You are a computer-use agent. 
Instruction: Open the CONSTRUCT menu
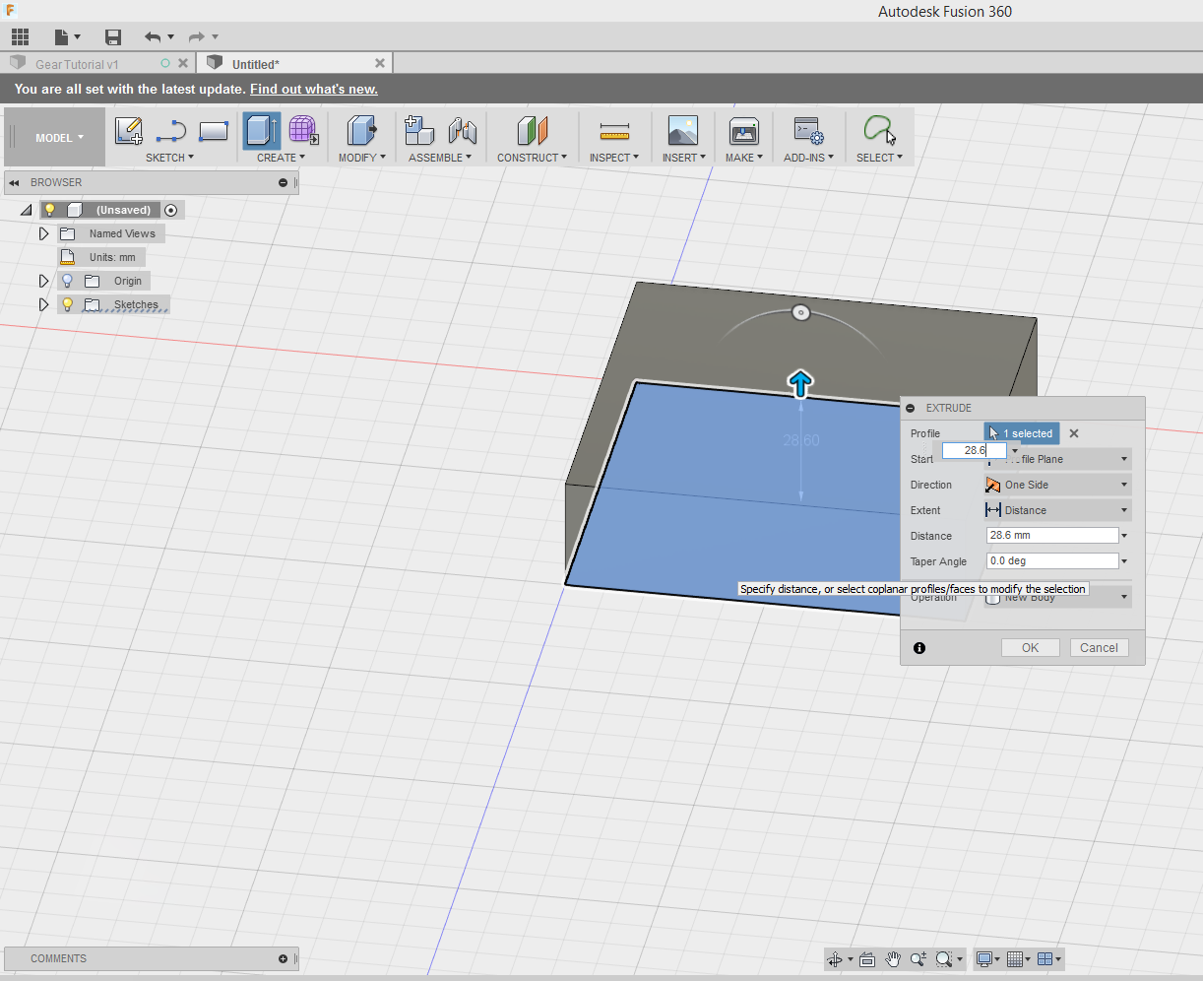point(532,158)
